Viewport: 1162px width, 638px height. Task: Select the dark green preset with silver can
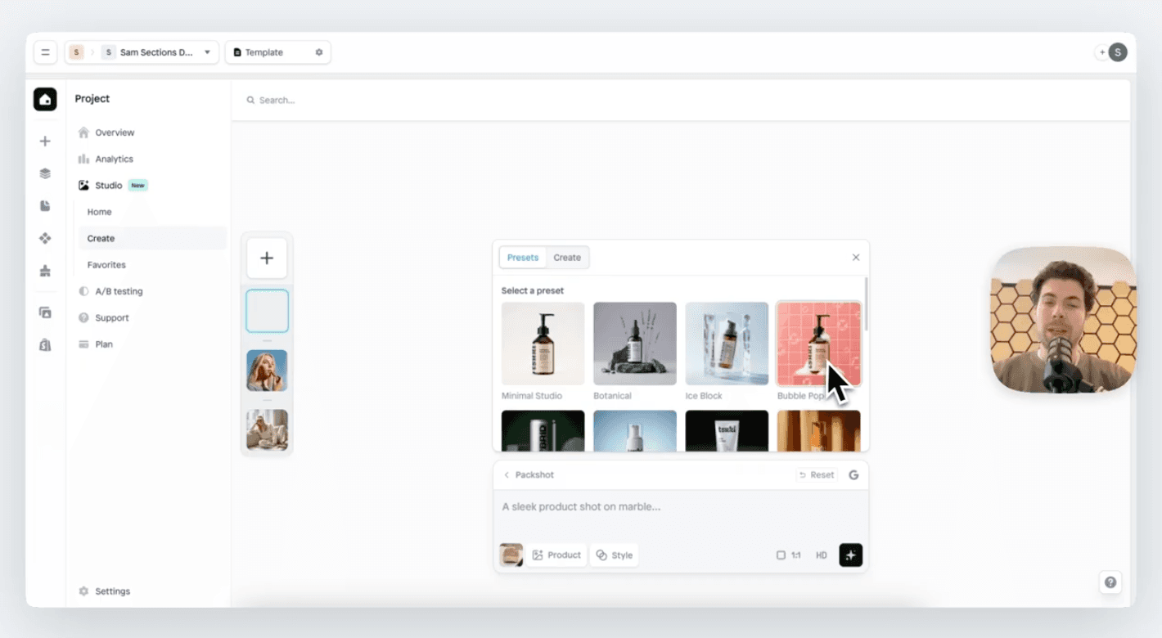click(x=543, y=431)
